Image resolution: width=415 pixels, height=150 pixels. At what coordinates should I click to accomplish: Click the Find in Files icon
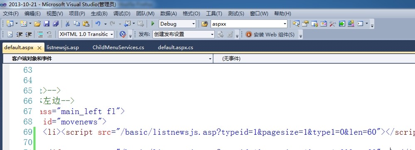point(204,24)
